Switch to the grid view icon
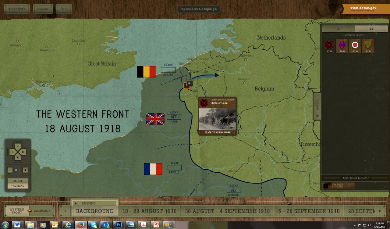The height and width of the screenshot is (229, 390). (x=371, y=29)
